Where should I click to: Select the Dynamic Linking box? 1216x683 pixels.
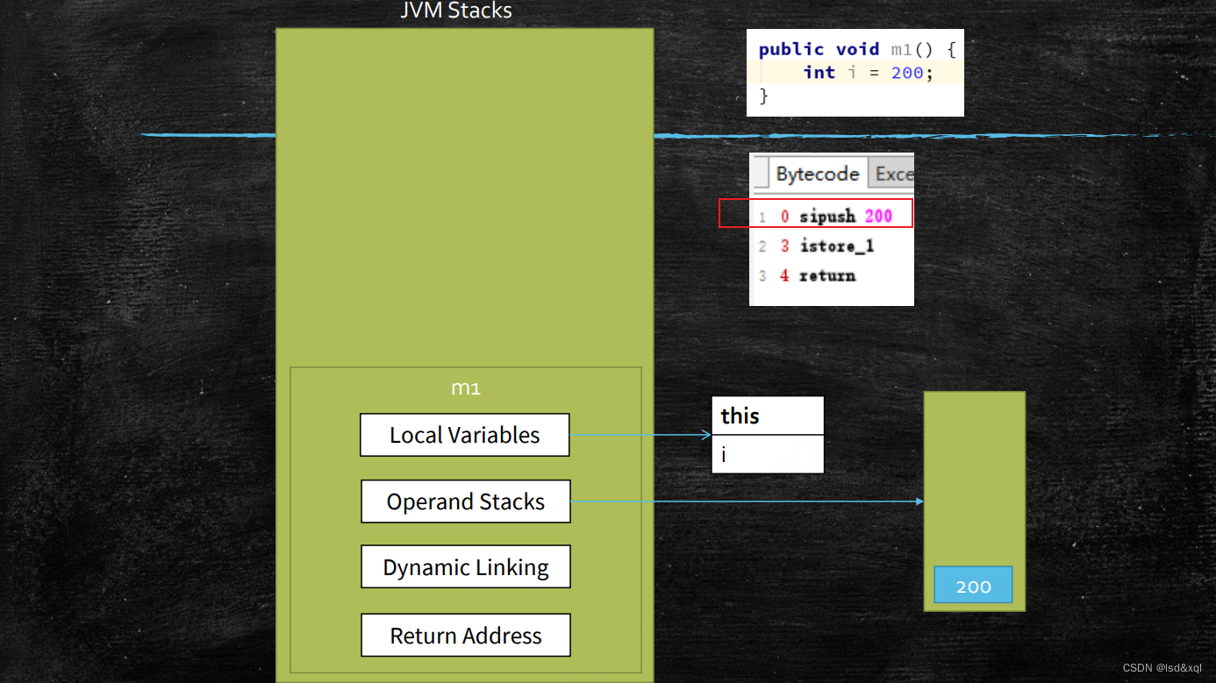466,567
